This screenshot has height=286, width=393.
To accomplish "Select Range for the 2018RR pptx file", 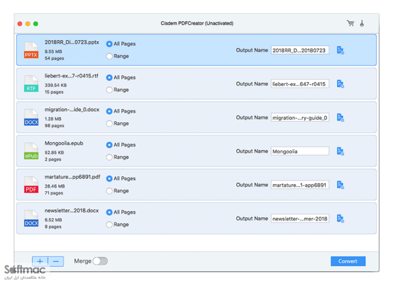I will [x=109, y=56].
